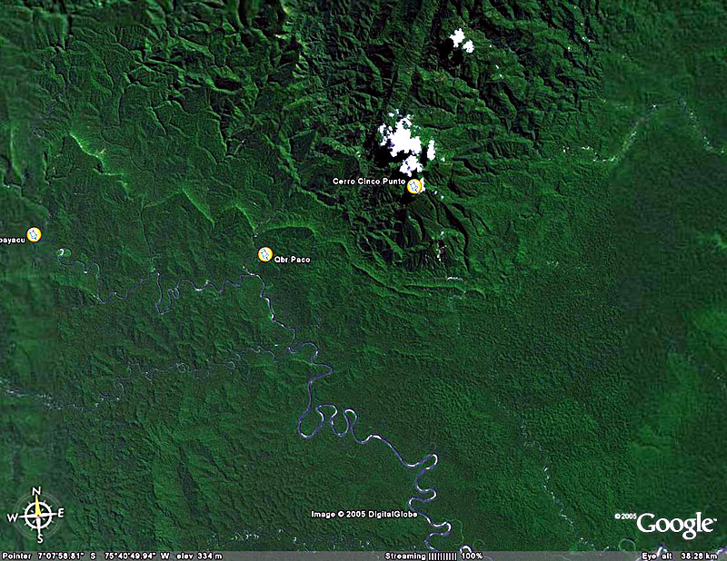The height and width of the screenshot is (561, 727).
Task: Click the Qbr Paco text label
Action: click(293, 260)
